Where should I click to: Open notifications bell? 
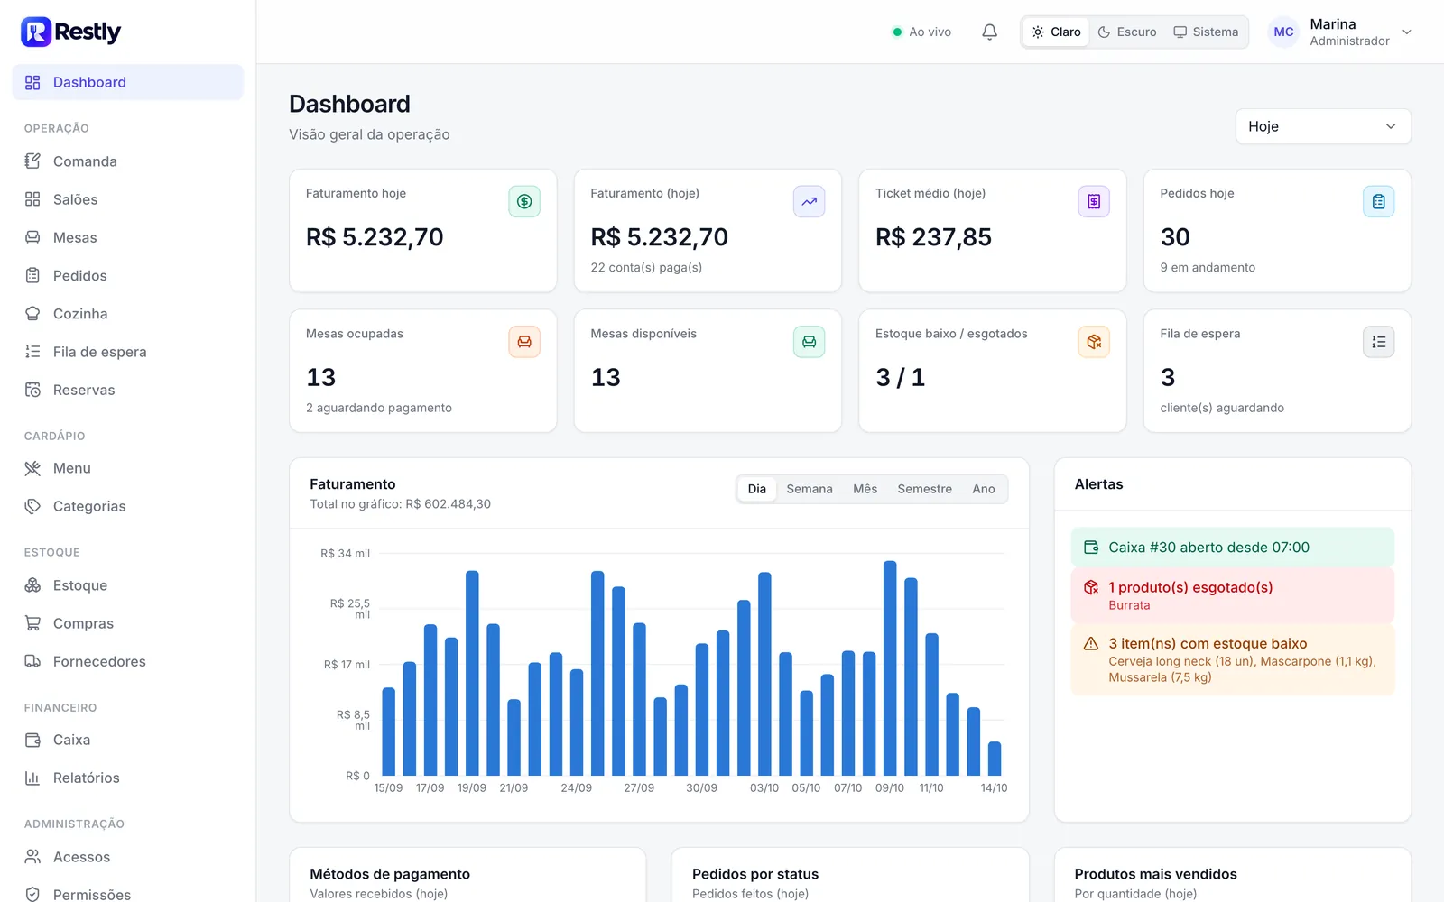click(x=989, y=32)
